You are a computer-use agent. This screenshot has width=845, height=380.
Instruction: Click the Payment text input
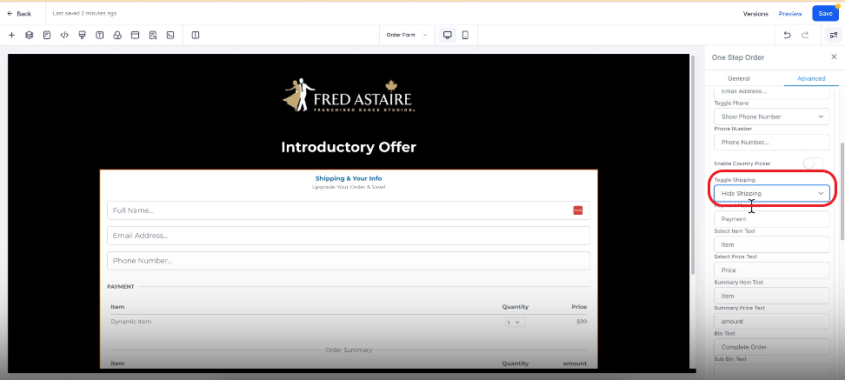click(772, 219)
